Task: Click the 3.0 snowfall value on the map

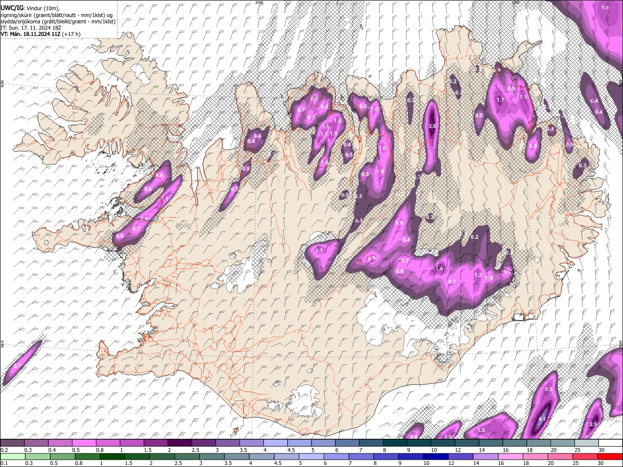Action: (x=432, y=126)
